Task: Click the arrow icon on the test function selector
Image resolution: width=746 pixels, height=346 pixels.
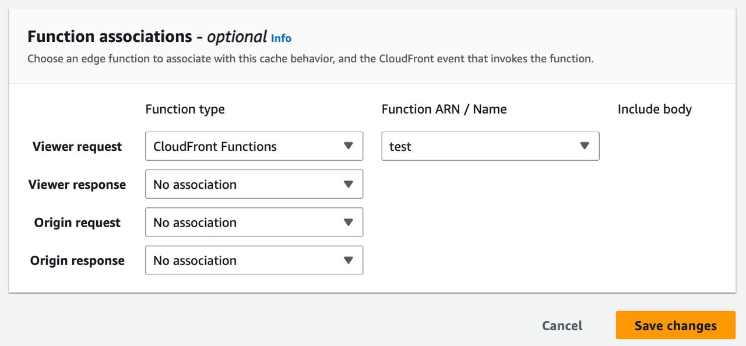Action: [x=585, y=146]
